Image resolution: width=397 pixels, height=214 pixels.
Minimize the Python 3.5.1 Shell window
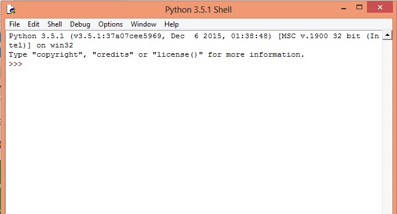tap(344, 8)
